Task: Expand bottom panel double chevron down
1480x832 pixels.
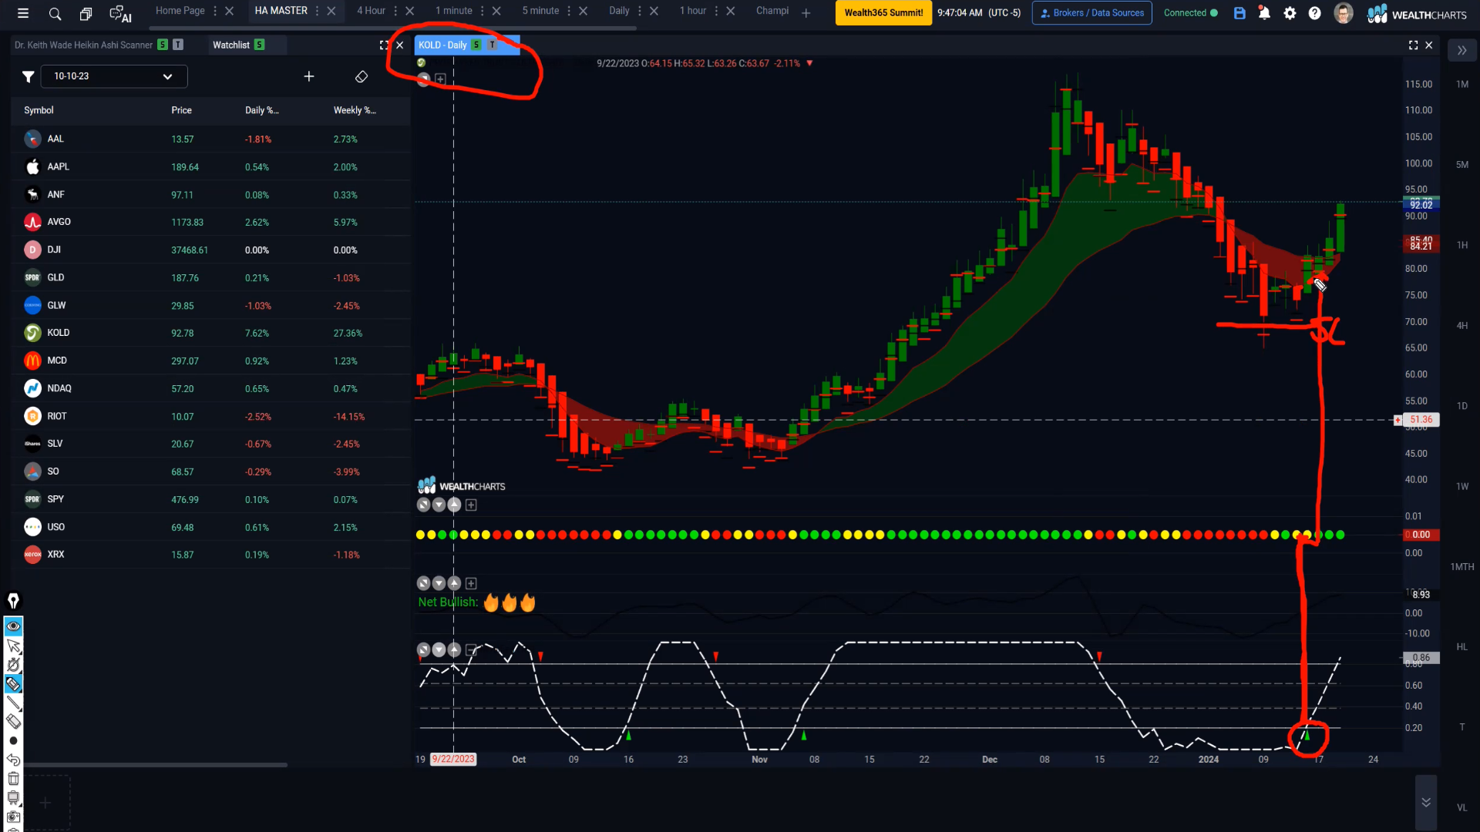Action: (1426, 802)
